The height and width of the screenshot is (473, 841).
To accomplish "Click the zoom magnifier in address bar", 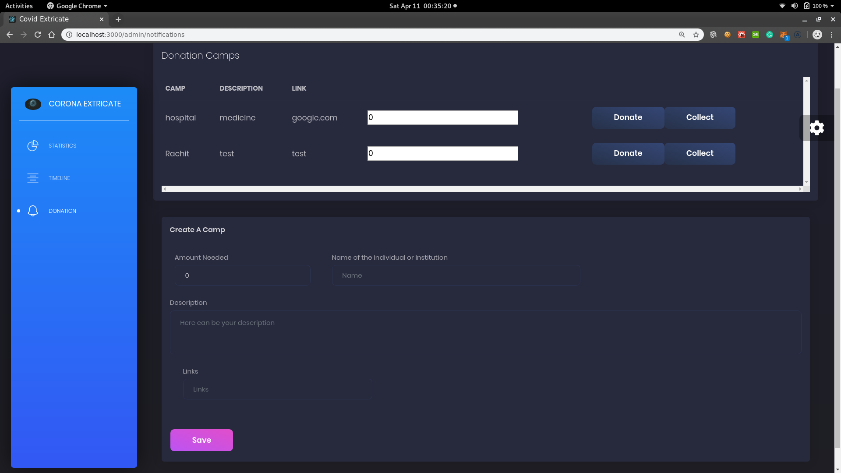I will click(682, 35).
